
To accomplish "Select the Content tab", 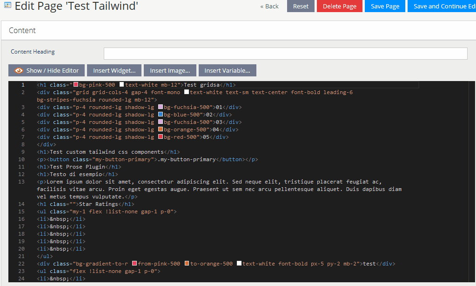I will 22,30.
